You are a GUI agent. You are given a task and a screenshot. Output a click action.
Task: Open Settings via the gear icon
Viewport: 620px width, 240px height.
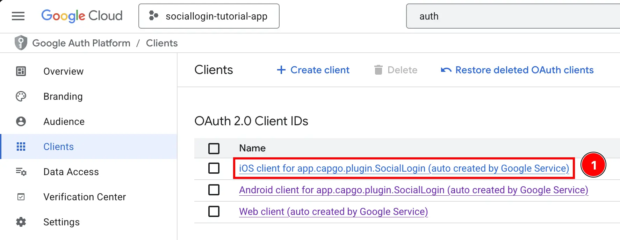pos(21,222)
